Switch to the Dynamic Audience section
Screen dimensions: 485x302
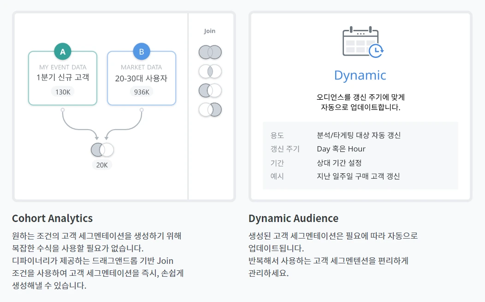coord(294,218)
